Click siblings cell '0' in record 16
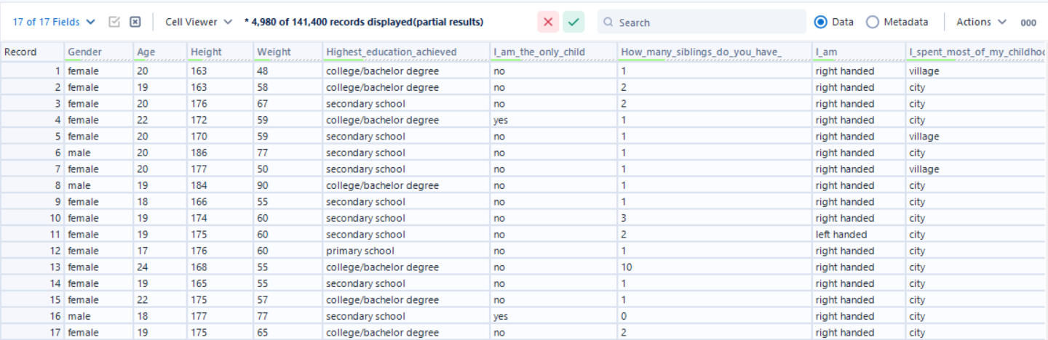This screenshot has width=1048, height=340. click(x=714, y=316)
